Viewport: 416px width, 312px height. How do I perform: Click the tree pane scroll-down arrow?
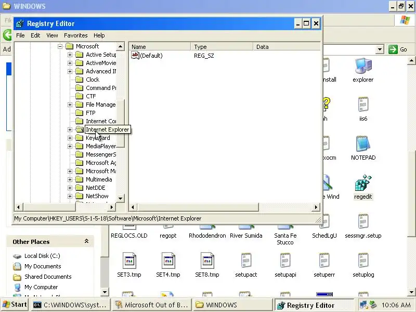pos(121,198)
